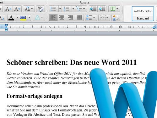Viewport: 157px width, 118px height.
Task: Toggle align text left
Action: tap(53, 18)
